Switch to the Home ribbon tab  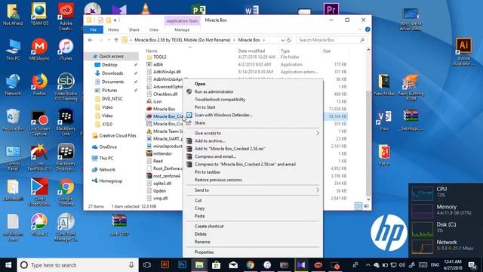(x=113, y=29)
